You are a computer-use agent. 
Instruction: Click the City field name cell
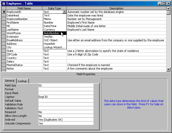(x=24, y=47)
